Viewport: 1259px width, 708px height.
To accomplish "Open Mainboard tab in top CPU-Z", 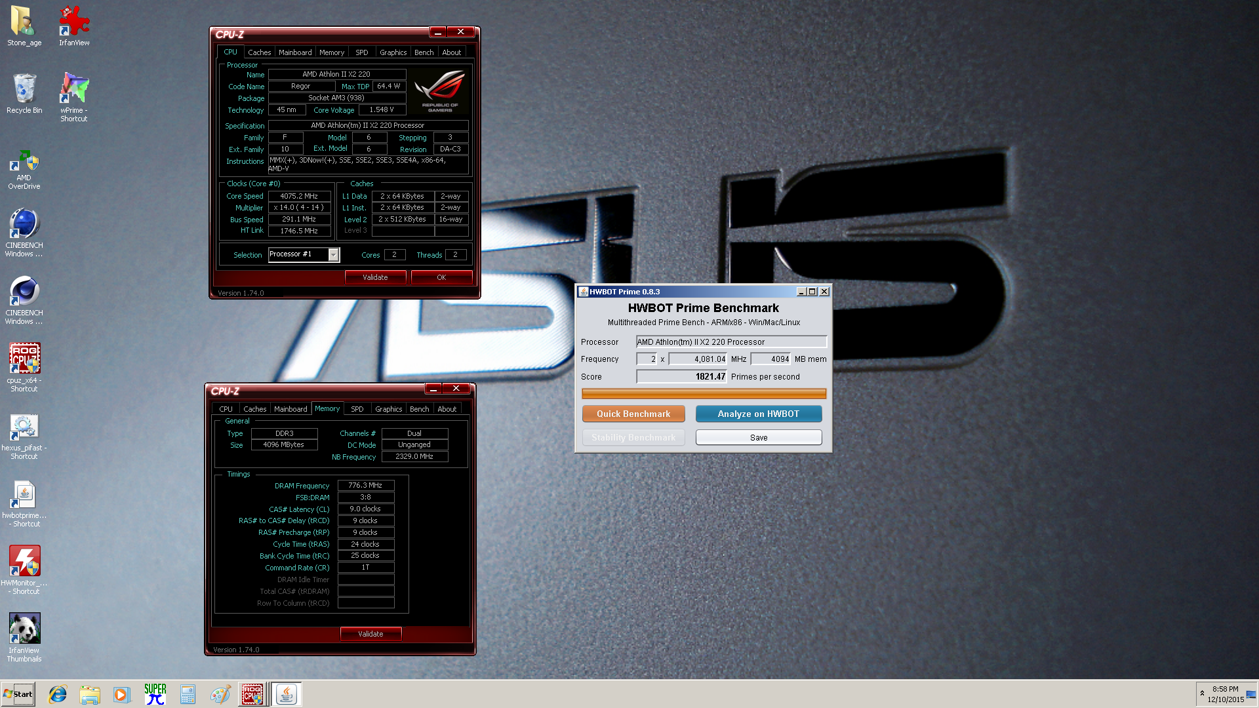I will tap(295, 52).
